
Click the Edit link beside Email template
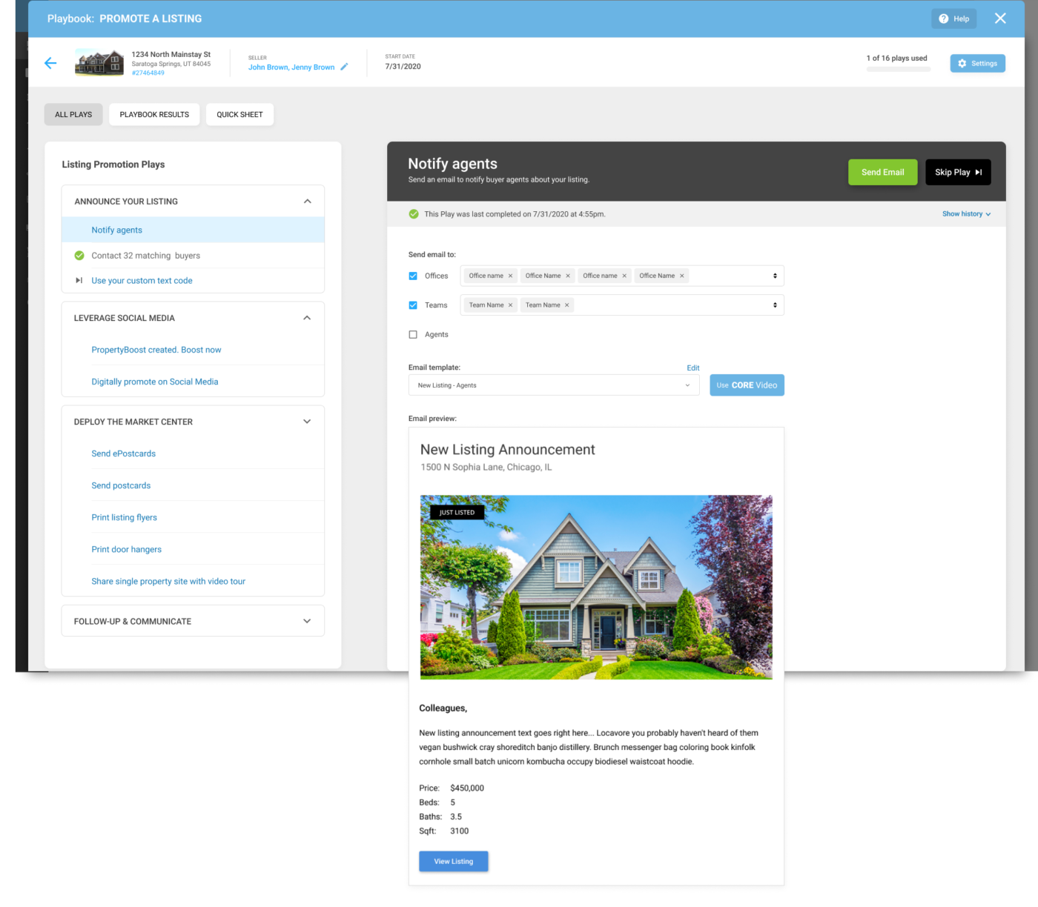click(x=692, y=368)
